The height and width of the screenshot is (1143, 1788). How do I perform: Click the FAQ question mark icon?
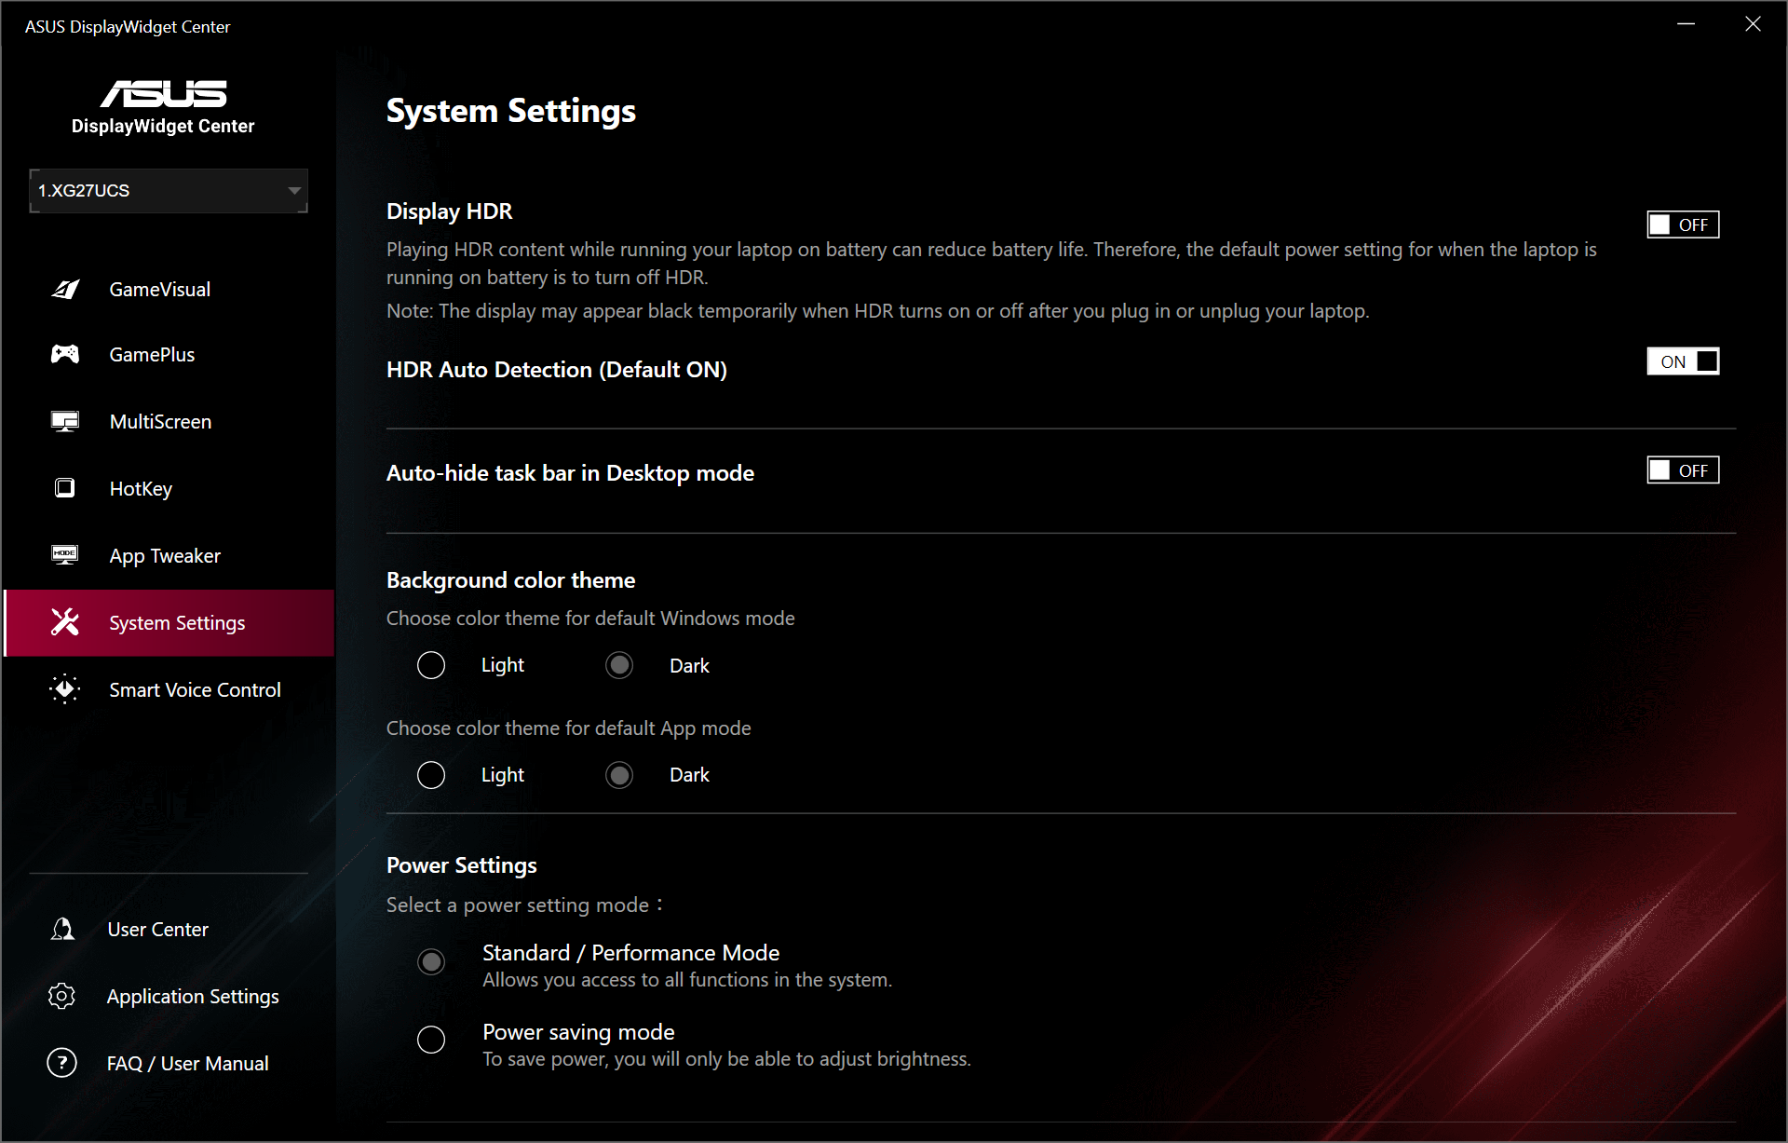(x=62, y=1062)
